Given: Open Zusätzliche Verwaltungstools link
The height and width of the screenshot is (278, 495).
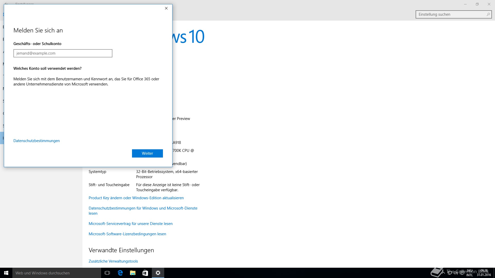Looking at the screenshot, I should pyautogui.click(x=113, y=261).
